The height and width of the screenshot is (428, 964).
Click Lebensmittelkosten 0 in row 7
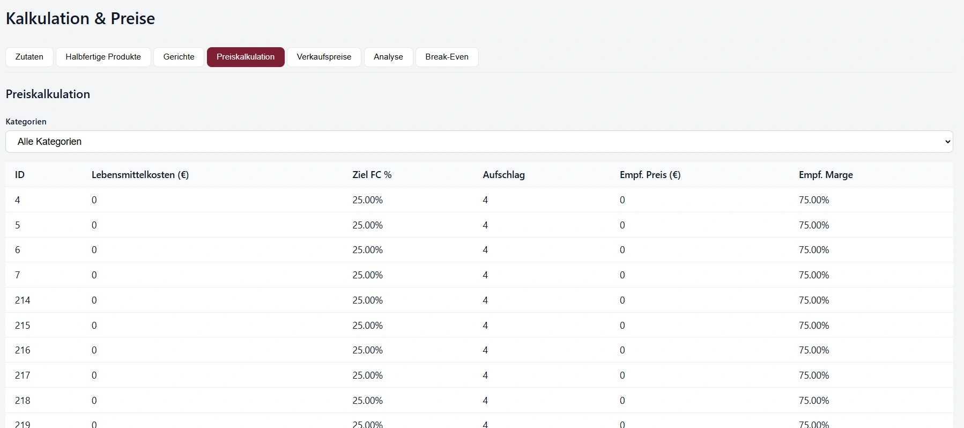point(94,275)
